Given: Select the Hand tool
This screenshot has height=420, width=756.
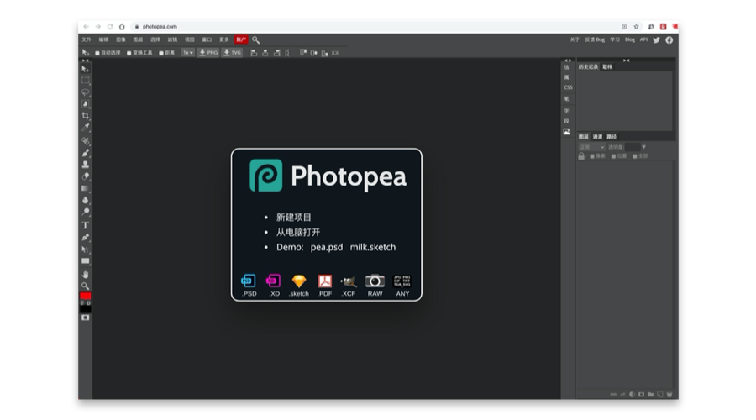Looking at the screenshot, I should coord(86,275).
